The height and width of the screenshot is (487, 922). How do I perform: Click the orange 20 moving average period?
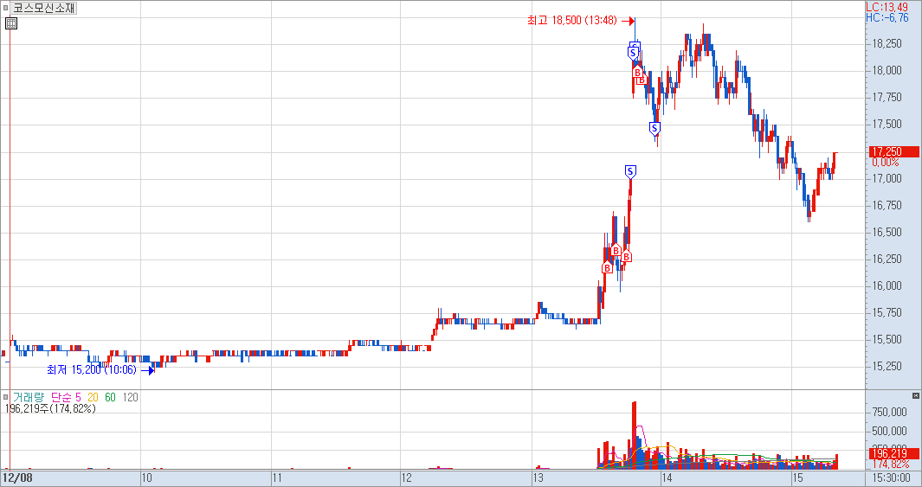(93, 398)
